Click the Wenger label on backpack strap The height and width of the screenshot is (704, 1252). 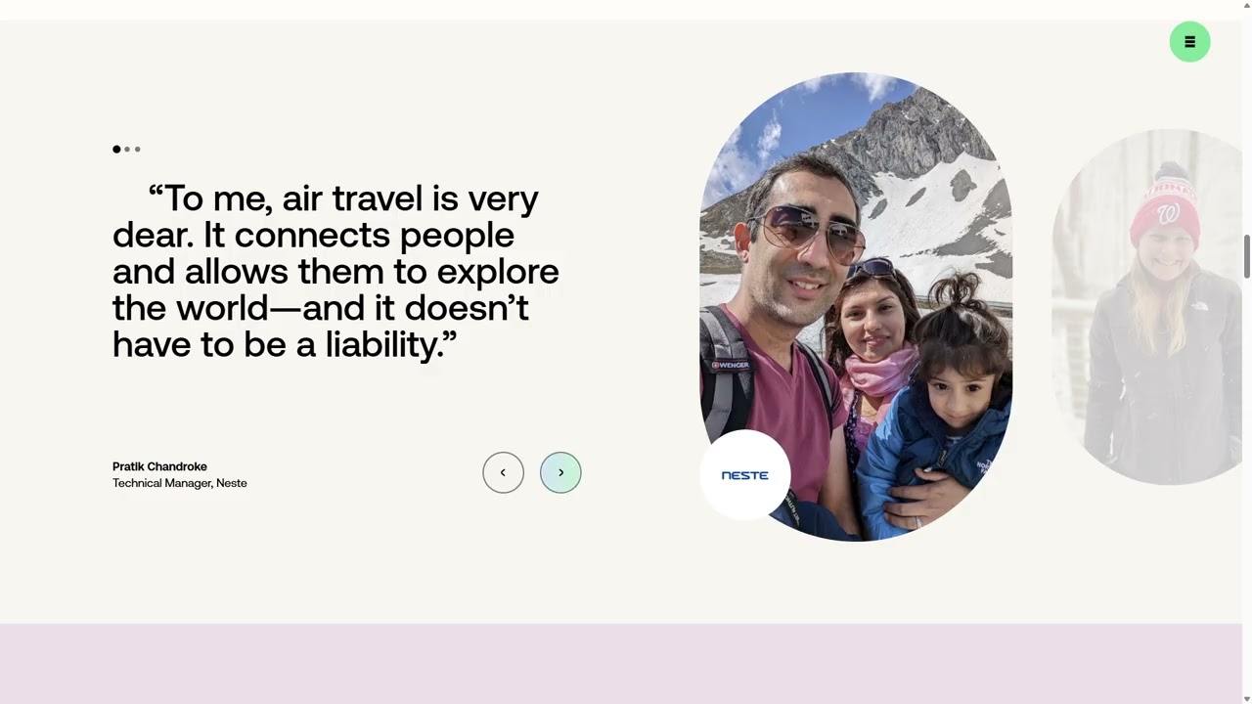(x=730, y=365)
